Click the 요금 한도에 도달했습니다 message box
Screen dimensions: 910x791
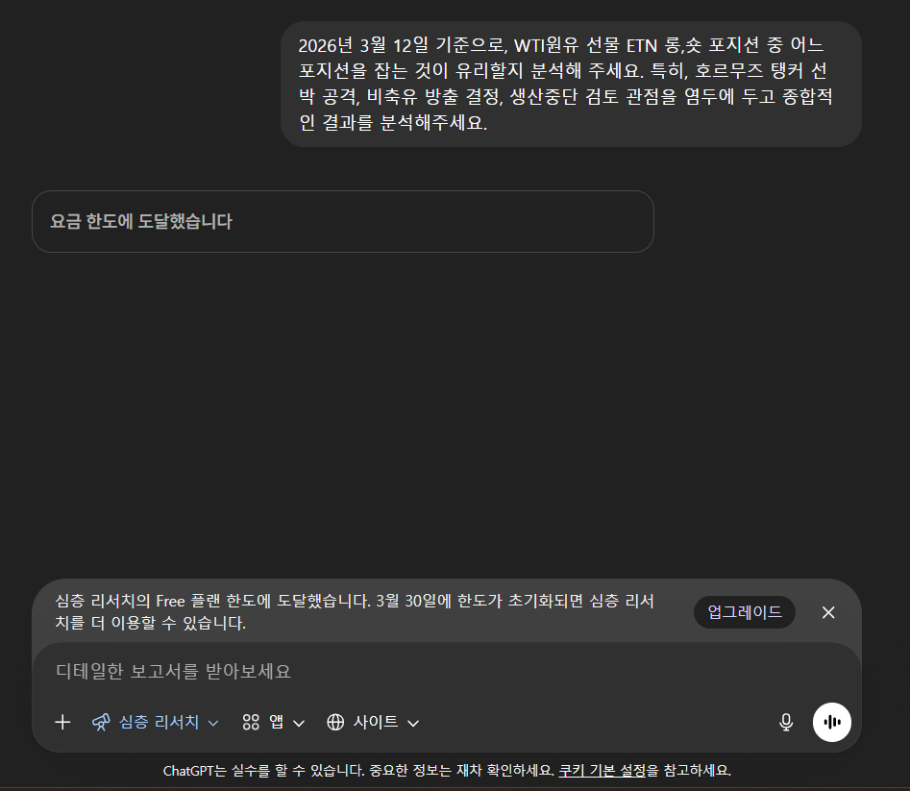pos(342,221)
